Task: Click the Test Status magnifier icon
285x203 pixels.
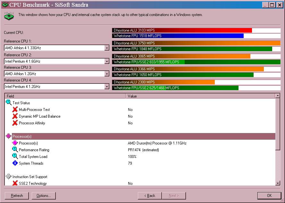Action: (9, 103)
